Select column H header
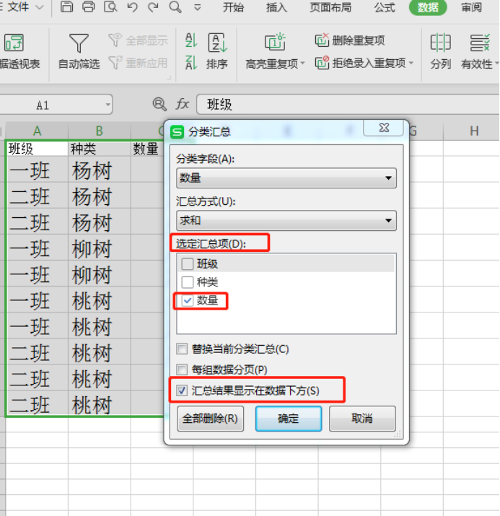 pyautogui.click(x=474, y=131)
